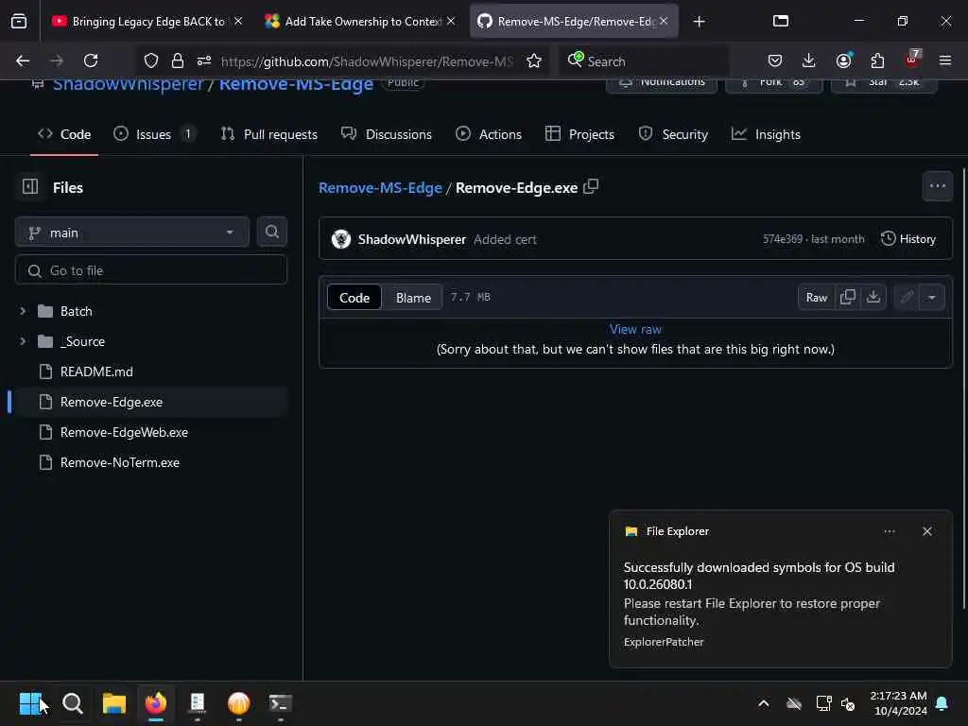Dismiss the File Explorer notification
The width and height of the screenshot is (968, 726).
(926, 531)
